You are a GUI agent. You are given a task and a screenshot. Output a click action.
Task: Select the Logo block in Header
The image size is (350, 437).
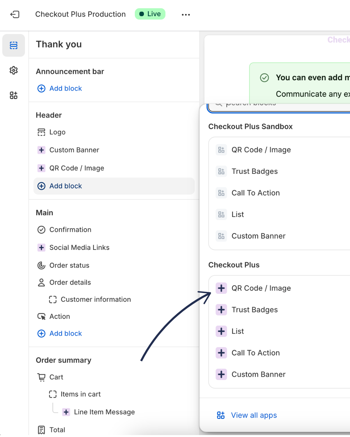[57, 132]
